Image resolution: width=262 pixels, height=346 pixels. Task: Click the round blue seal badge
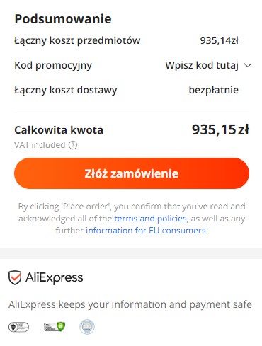pyautogui.click(x=87, y=327)
